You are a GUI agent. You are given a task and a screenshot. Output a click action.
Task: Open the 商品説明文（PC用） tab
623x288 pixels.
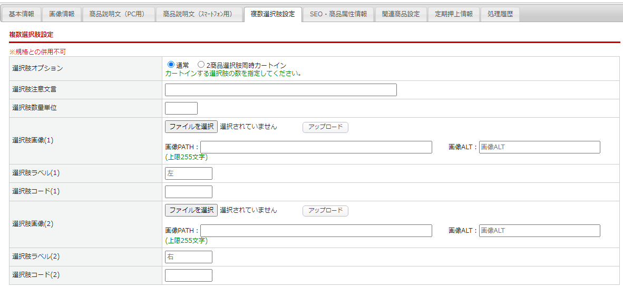click(x=117, y=14)
